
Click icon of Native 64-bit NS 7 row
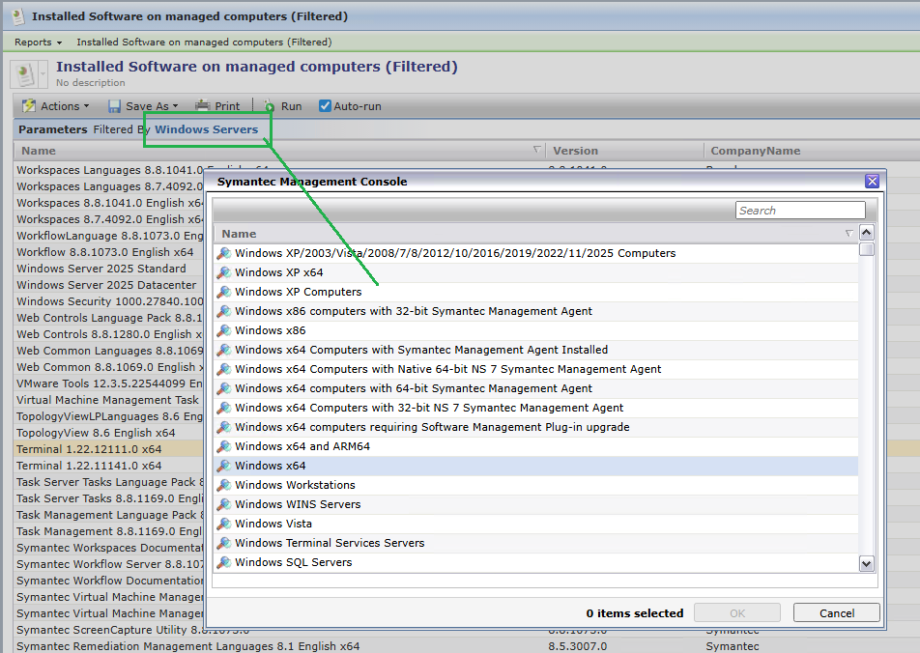pos(223,370)
